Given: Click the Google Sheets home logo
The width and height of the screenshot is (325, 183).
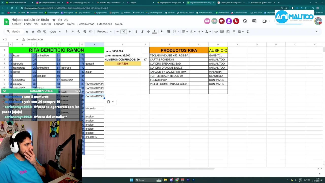Looking at the screenshot, I should (6, 21).
